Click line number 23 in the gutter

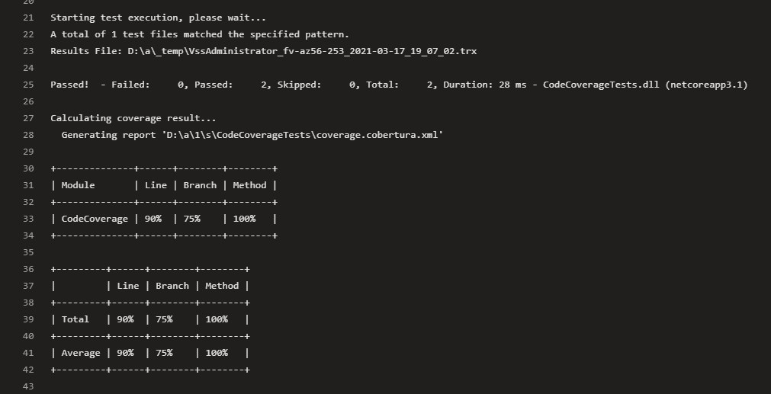point(29,51)
